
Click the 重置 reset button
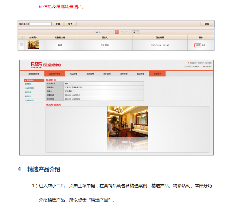point(70,24)
